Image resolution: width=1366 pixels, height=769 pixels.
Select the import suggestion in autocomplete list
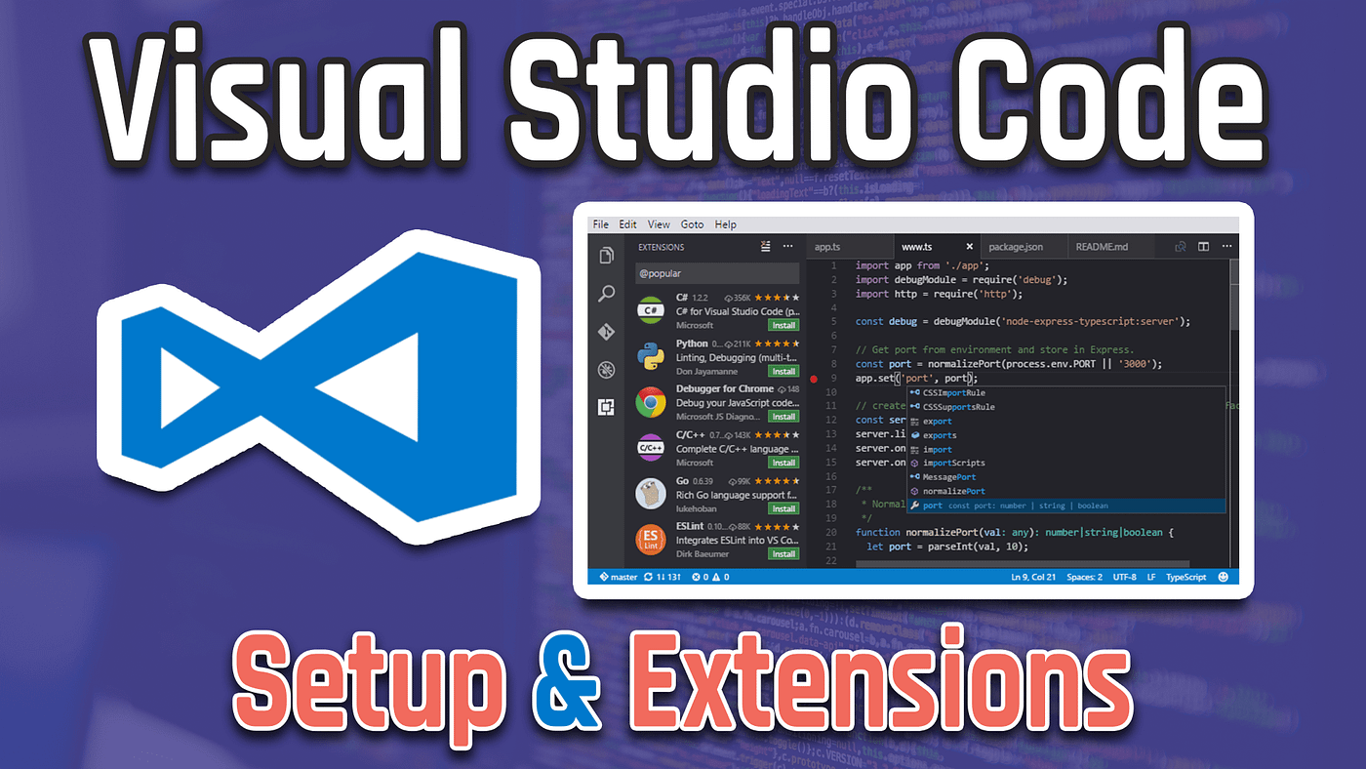click(x=1065, y=449)
